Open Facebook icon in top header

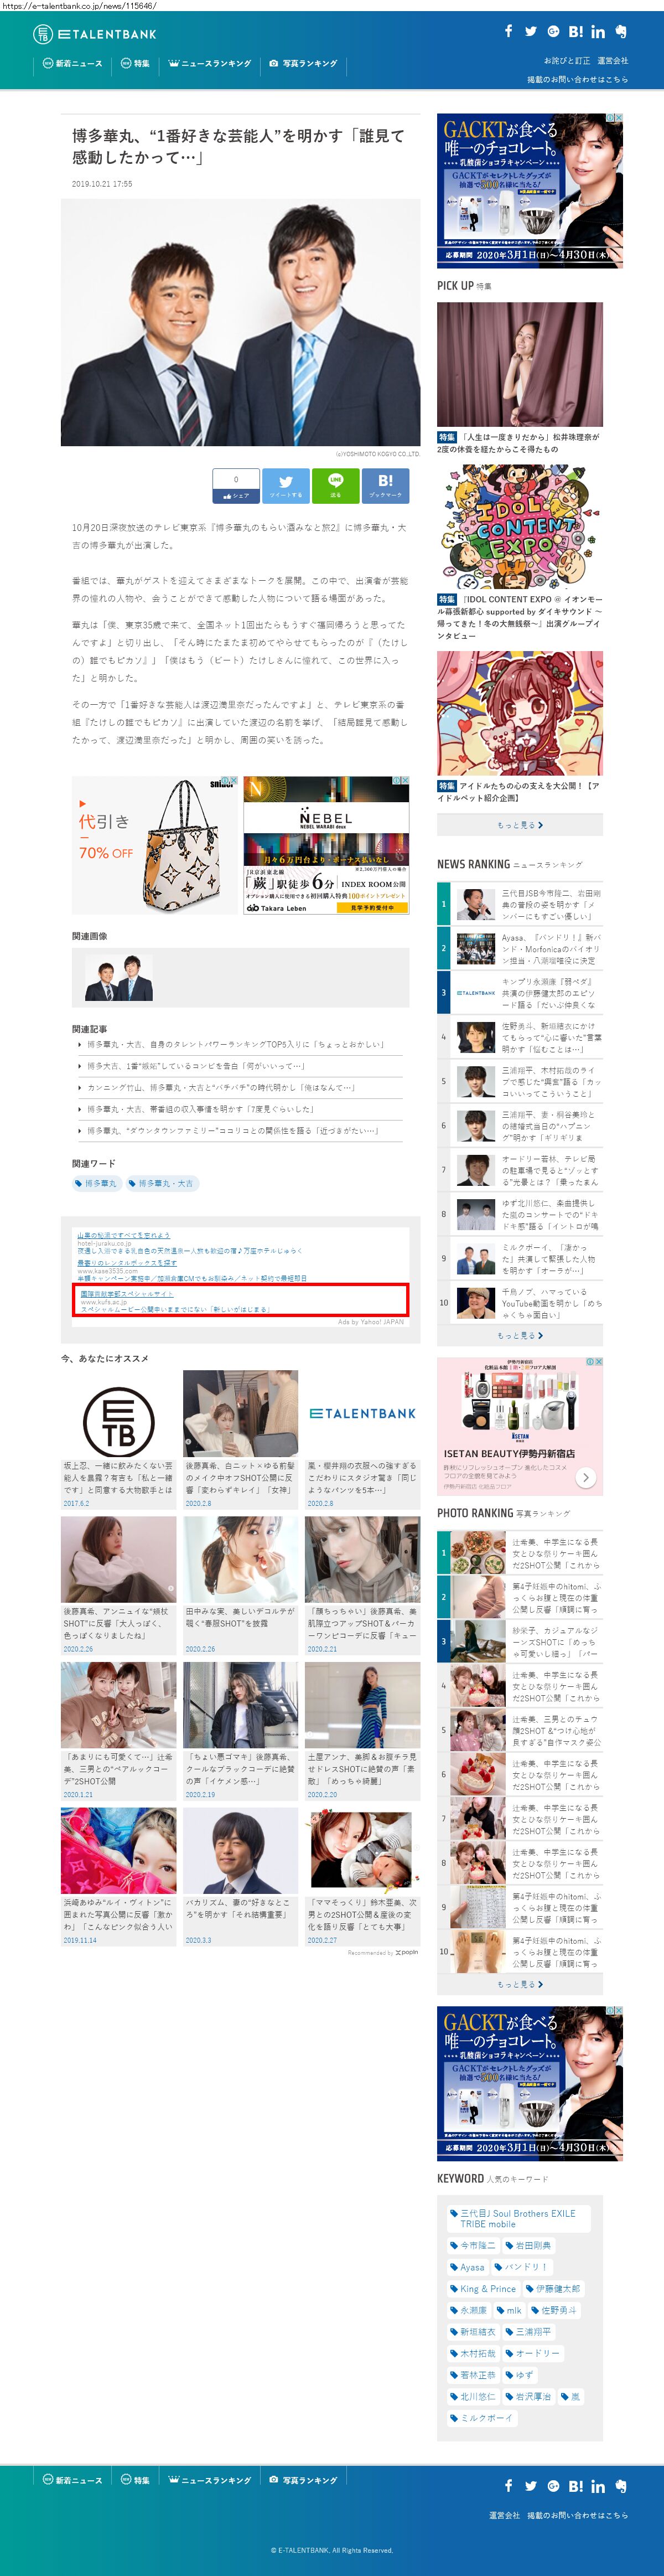(508, 31)
